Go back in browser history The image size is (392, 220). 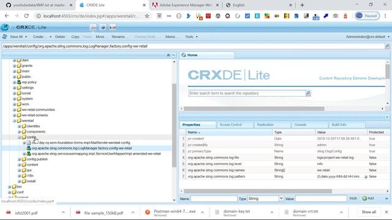coord(7,16)
